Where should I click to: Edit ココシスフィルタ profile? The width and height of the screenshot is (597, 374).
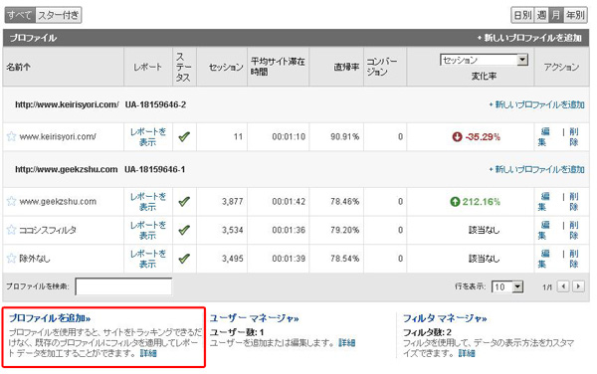coord(543,230)
